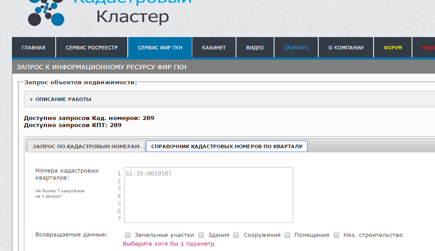This screenshot has width=435, height=251.
Task: Visit the ФОРУМ link
Action: coord(393,48)
